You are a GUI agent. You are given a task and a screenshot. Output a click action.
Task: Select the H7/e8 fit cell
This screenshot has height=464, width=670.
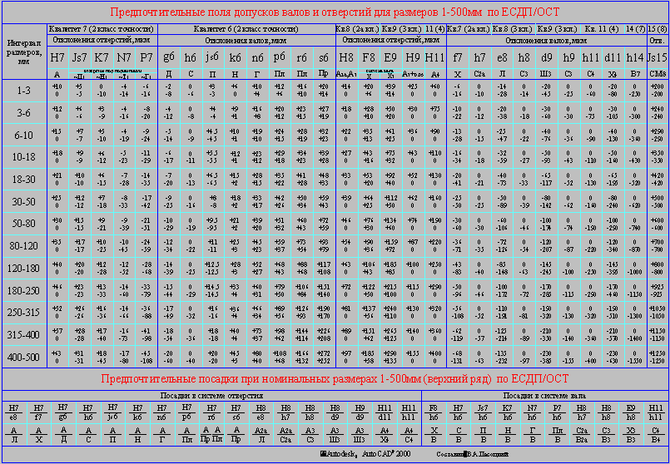[x=14, y=412]
